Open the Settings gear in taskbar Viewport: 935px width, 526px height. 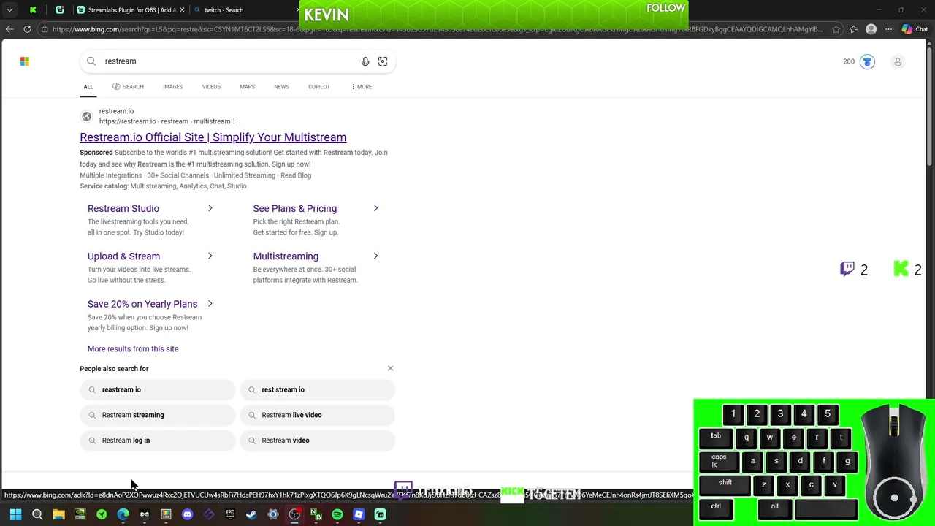(273, 514)
